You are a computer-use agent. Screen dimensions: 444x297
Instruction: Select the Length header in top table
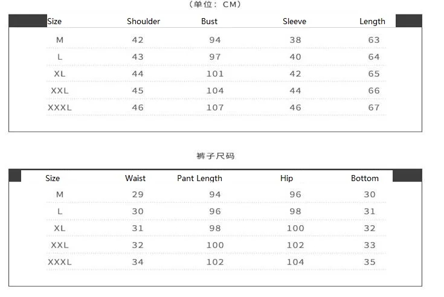coord(372,22)
